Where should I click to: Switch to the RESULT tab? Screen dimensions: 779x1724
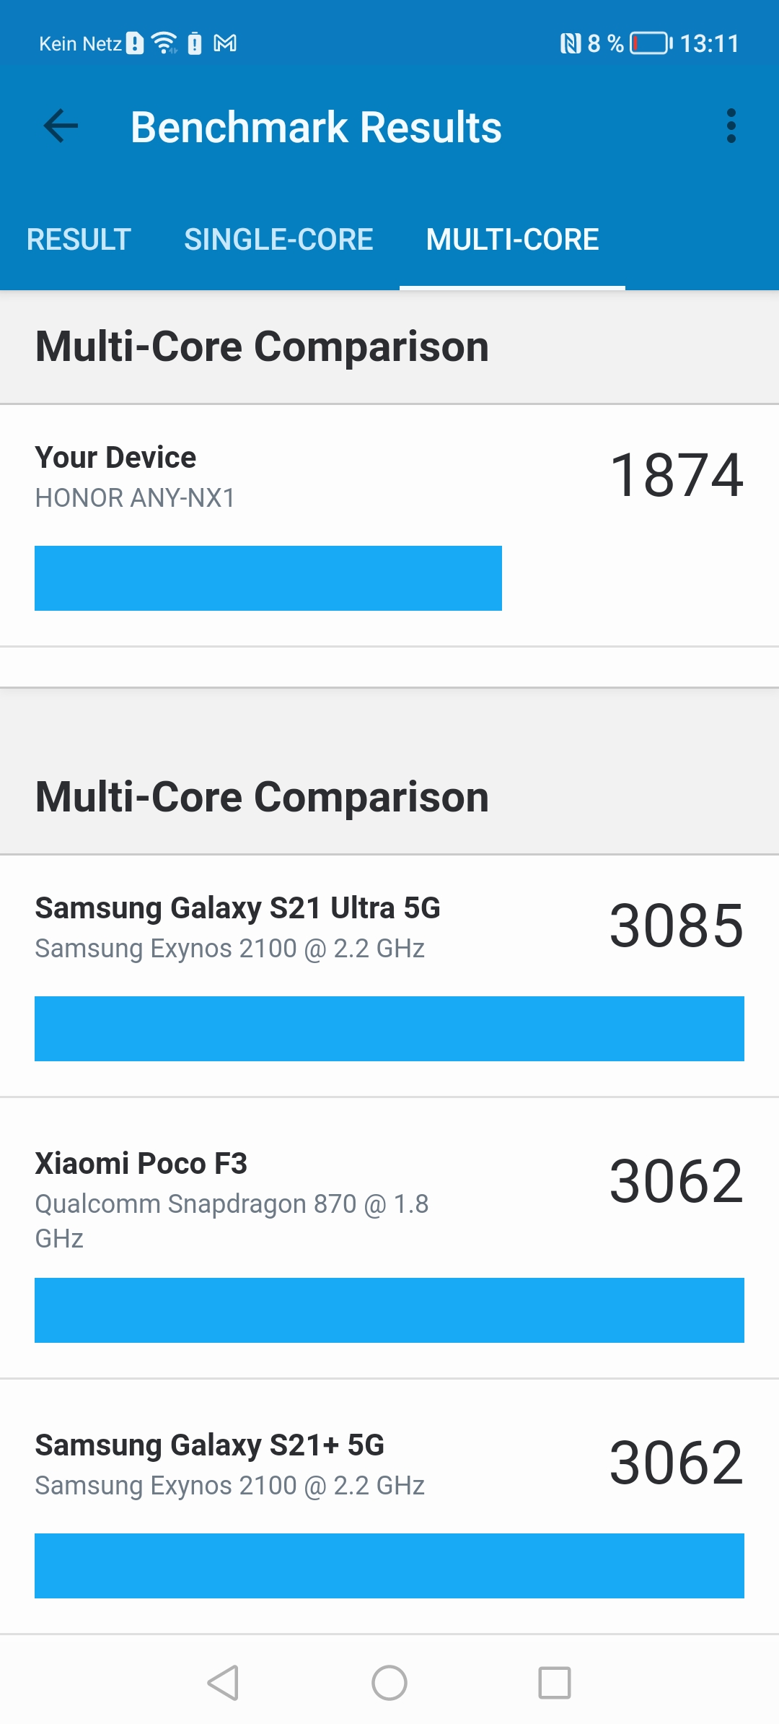coord(79,240)
